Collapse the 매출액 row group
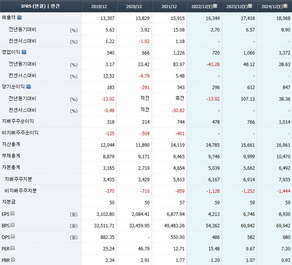Viewport: 292px width, 265px height. pyautogui.click(x=19, y=18)
